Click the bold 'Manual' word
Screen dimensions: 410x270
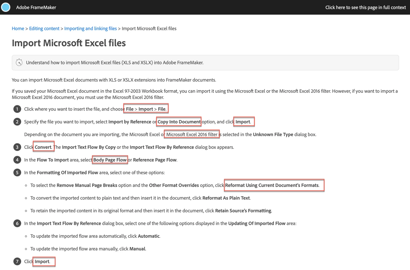(137, 249)
